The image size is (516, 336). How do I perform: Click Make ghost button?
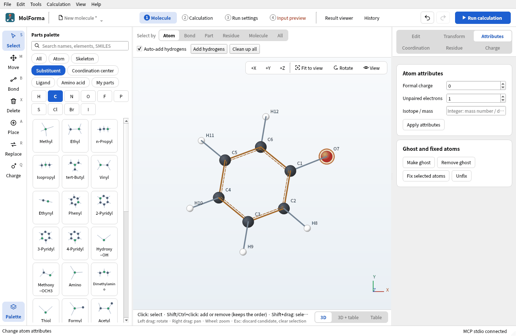tap(419, 162)
